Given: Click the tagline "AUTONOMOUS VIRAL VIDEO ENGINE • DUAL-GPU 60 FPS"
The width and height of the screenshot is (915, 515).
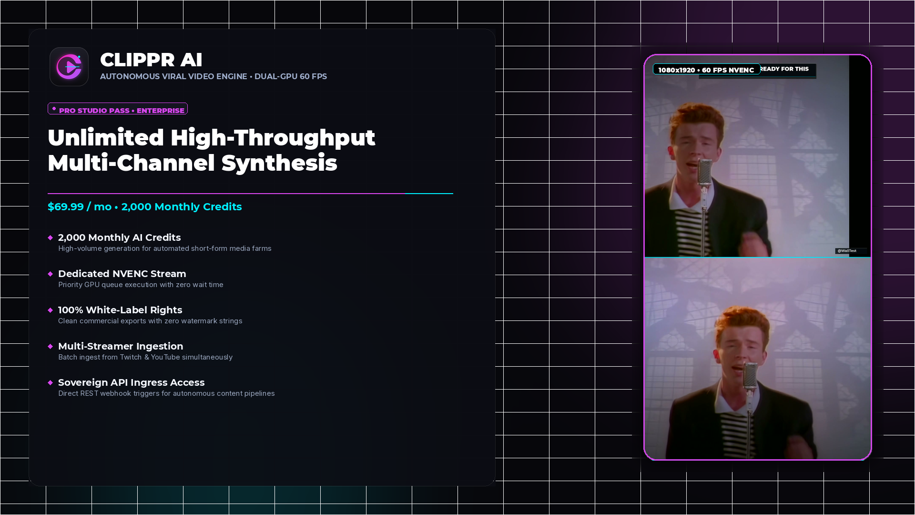Looking at the screenshot, I should click(x=213, y=76).
